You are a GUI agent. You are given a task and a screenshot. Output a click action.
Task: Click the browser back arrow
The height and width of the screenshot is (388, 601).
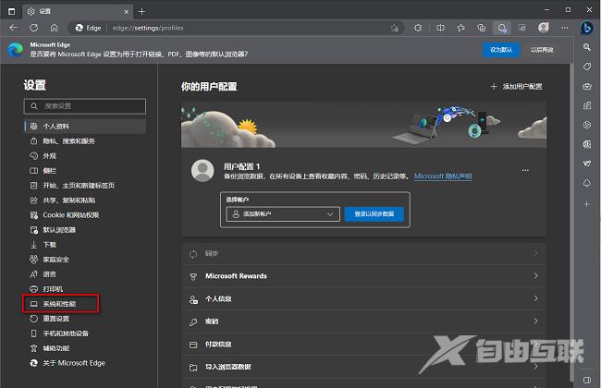click(x=13, y=28)
